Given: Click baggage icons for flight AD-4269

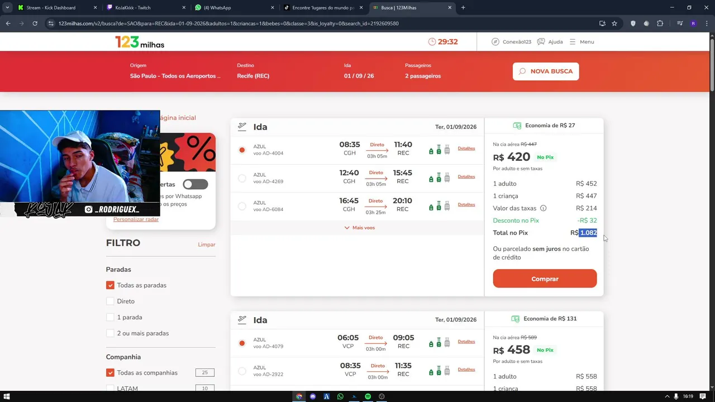Looking at the screenshot, I should point(439,178).
